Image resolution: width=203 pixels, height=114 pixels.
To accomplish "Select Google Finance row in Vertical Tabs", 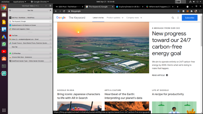I will tap(30, 43).
